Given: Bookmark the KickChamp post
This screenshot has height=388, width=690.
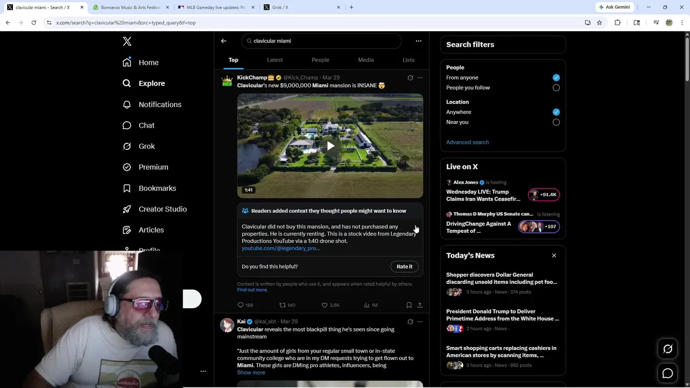Looking at the screenshot, I should (409, 305).
